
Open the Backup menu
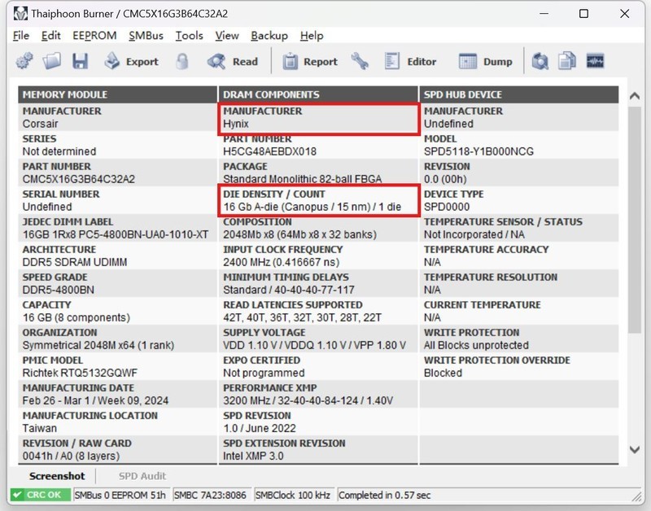click(x=269, y=36)
